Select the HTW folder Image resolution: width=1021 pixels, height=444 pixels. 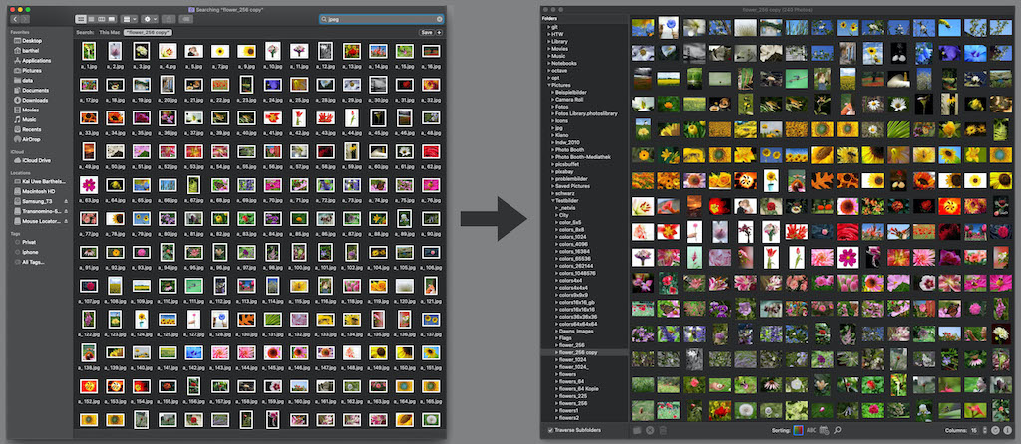click(x=558, y=34)
